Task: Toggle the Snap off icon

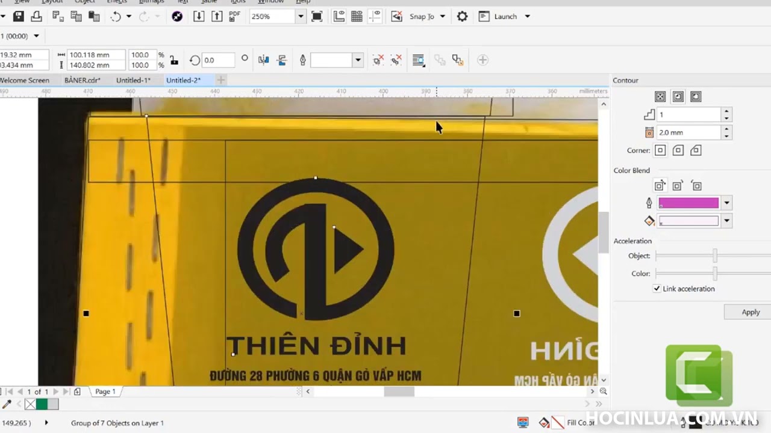Action: (x=396, y=17)
